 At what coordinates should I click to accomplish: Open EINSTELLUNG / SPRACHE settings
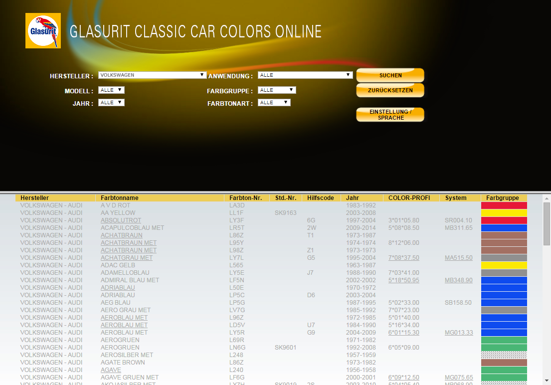(390, 115)
